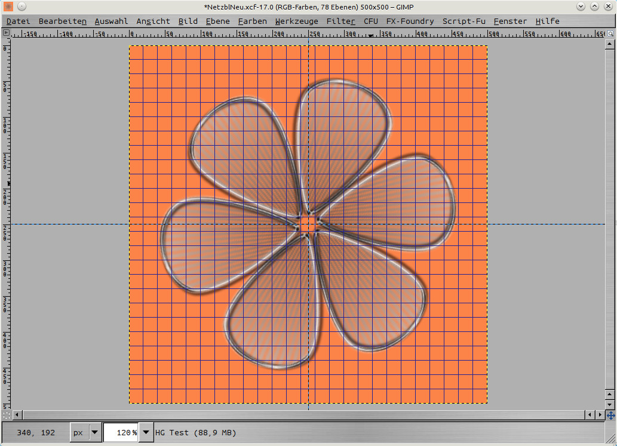Viewport: 617px width, 446px height.
Task: Open the Ebene menu
Action: (217, 21)
